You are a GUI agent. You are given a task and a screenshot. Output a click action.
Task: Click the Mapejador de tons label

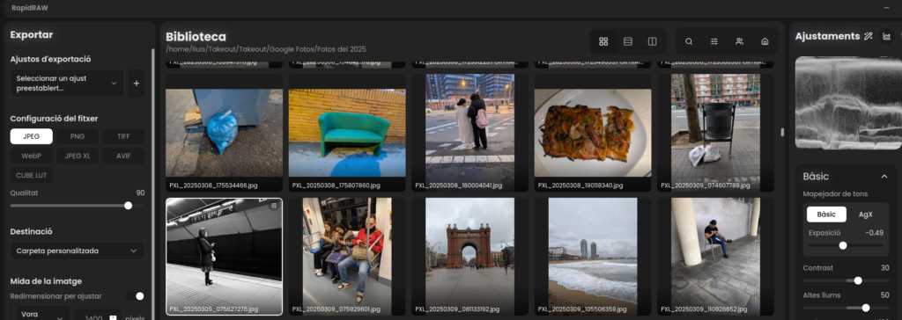coord(835,193)
